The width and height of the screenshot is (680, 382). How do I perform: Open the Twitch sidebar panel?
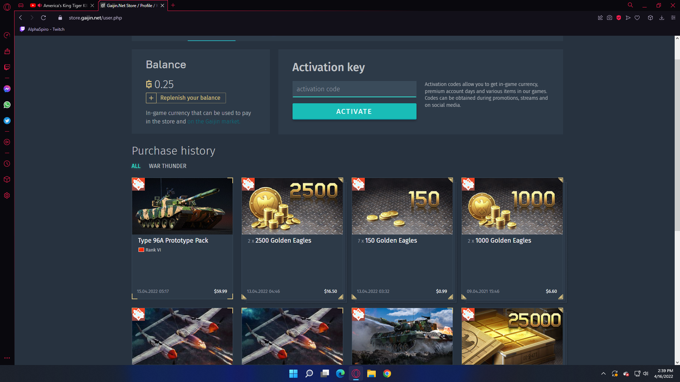pyautogui.click(x=7, y=68)
